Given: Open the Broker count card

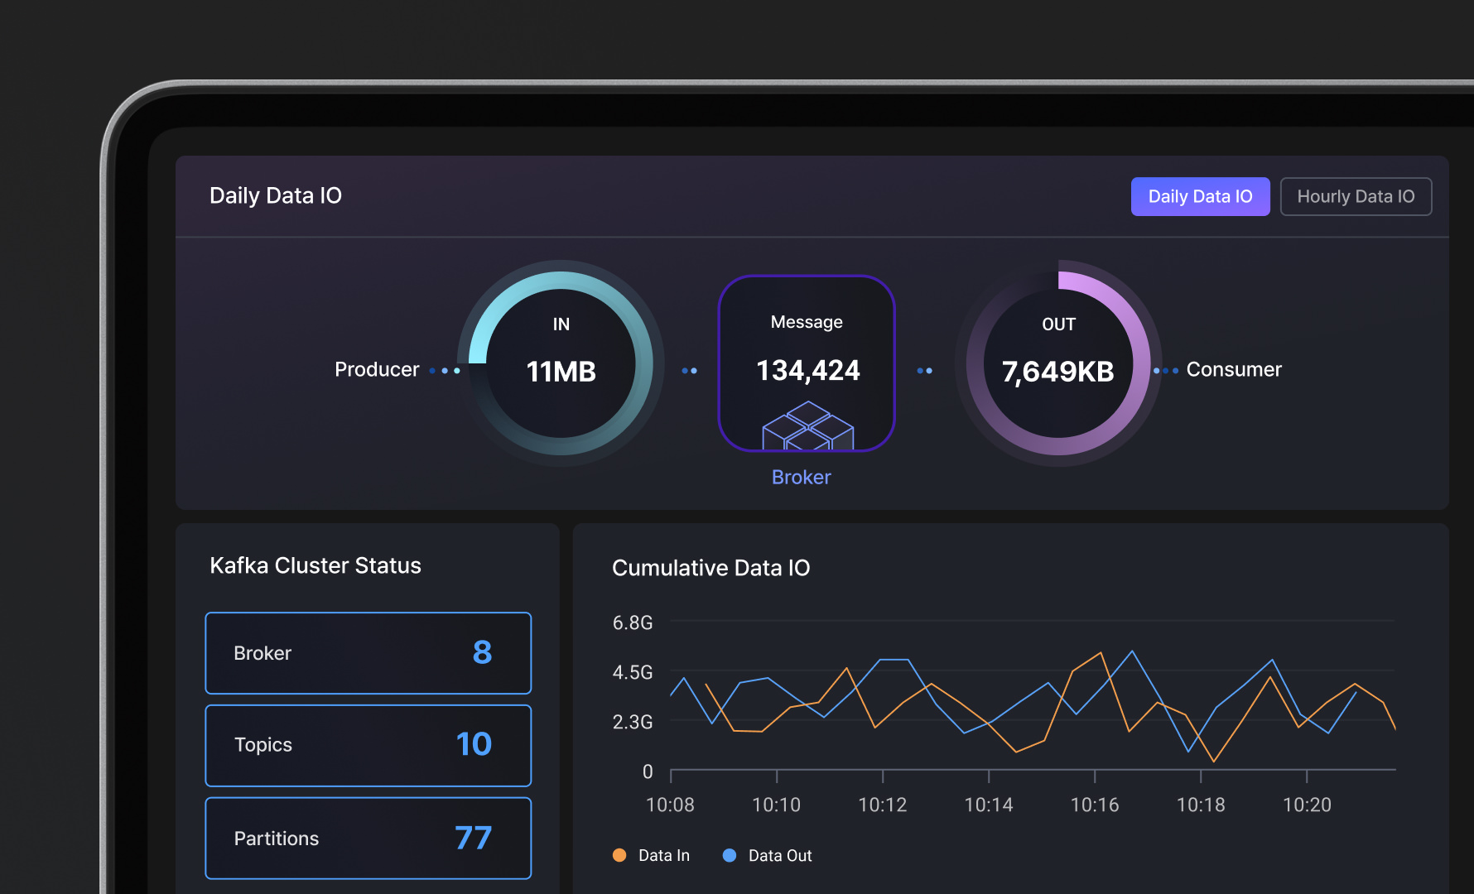Looking at the screenshot, I should tap(368, 653).
